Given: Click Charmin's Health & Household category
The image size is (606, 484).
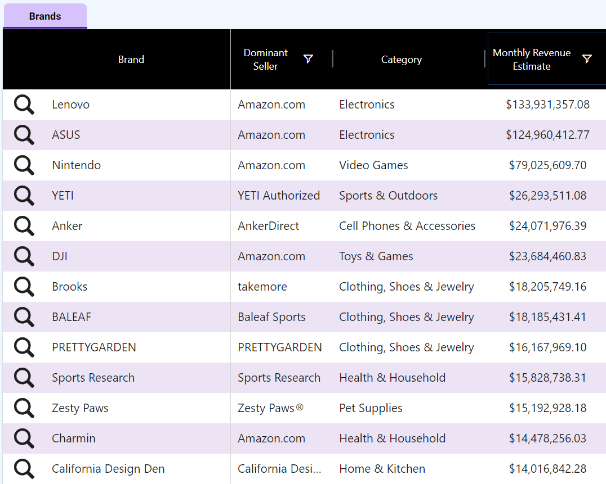Looking at the screenshot, I should point(393,438).
